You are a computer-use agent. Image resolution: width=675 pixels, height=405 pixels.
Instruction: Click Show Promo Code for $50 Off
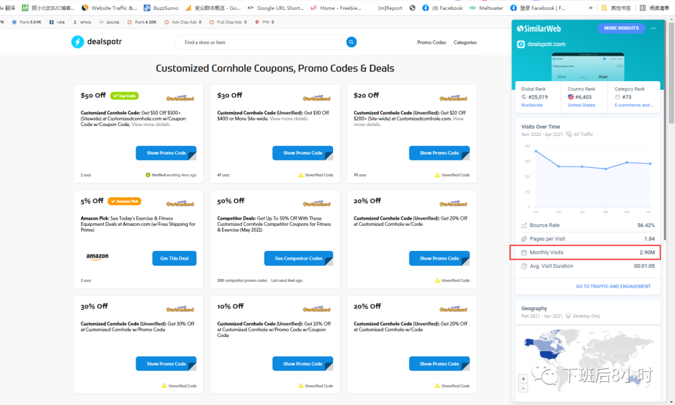(x=166, y=153)
